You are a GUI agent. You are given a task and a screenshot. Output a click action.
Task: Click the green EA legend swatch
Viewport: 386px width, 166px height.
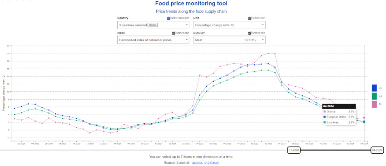point(374,96)
